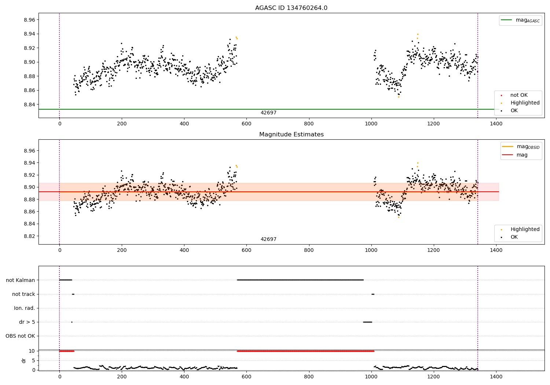Click 'OK' legend entry in top plot
Image resolution: width=550 pixels, height=385 pixels.
coord(510,111)
